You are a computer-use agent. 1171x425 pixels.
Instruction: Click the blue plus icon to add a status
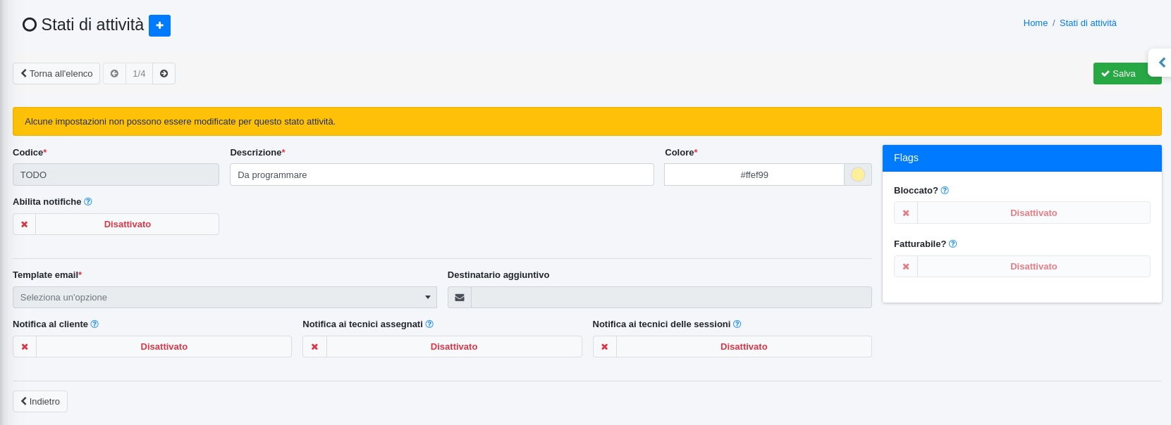click(159, 25)
